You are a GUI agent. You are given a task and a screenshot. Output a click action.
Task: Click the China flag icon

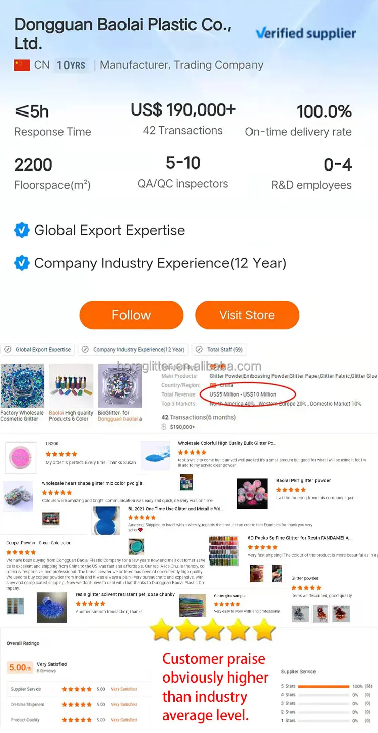pos(22,65)
